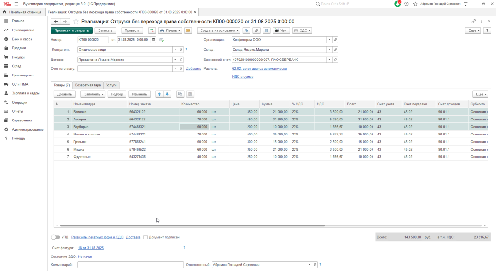Open calendar picker next to document date

pos(154,40)
